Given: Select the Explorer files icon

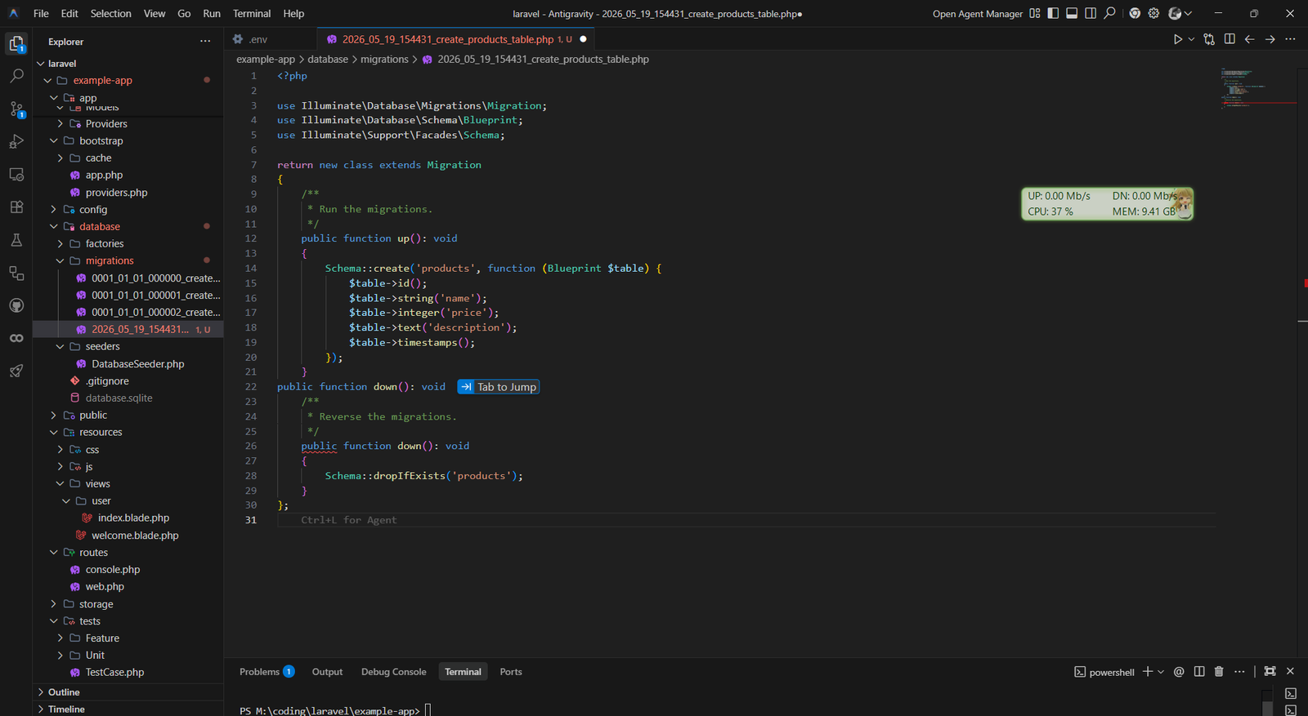Looking at the screenshot, I should coord(16,43).
